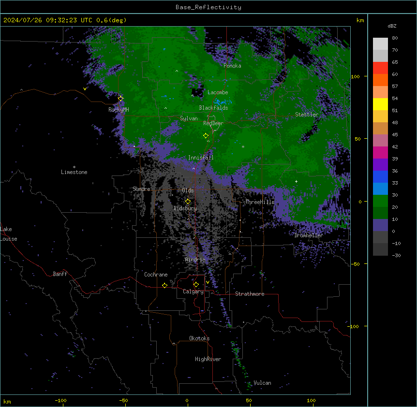This screenshot has height=407, width=417.
Task: Click the Calgary label
Action: point(193,291)
